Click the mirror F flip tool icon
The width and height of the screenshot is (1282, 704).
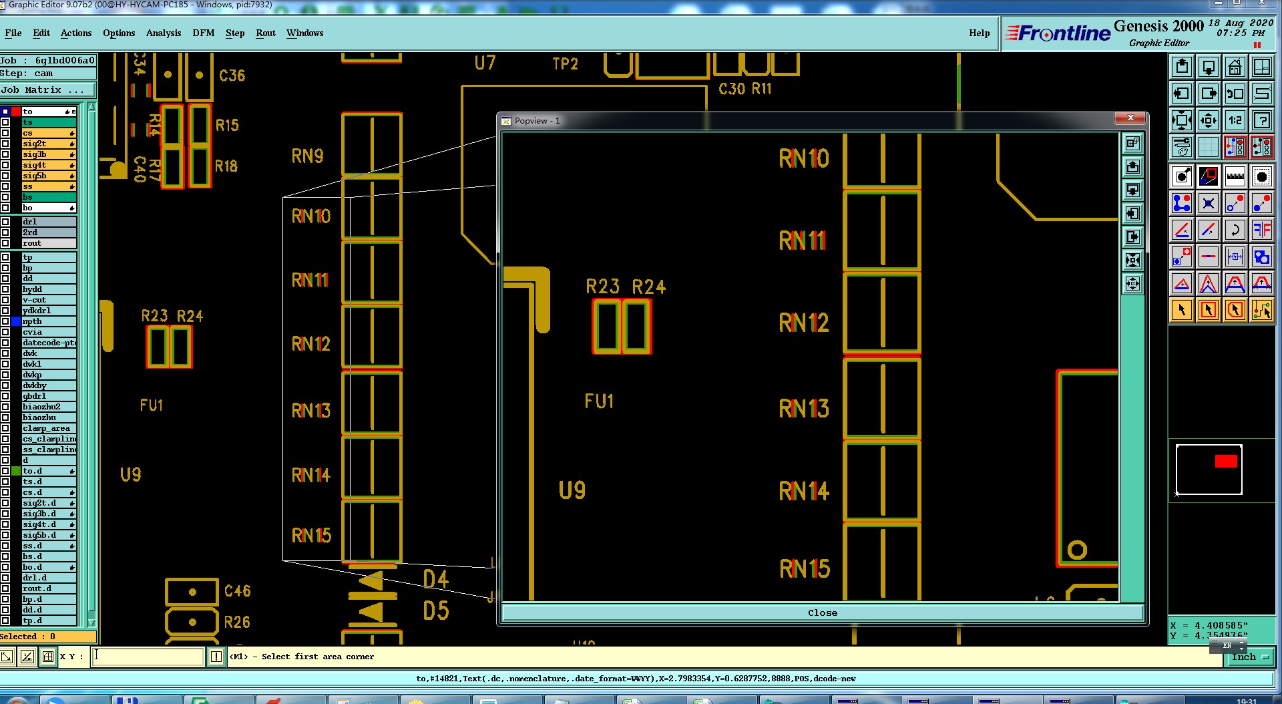click(x=1262, y=230)
